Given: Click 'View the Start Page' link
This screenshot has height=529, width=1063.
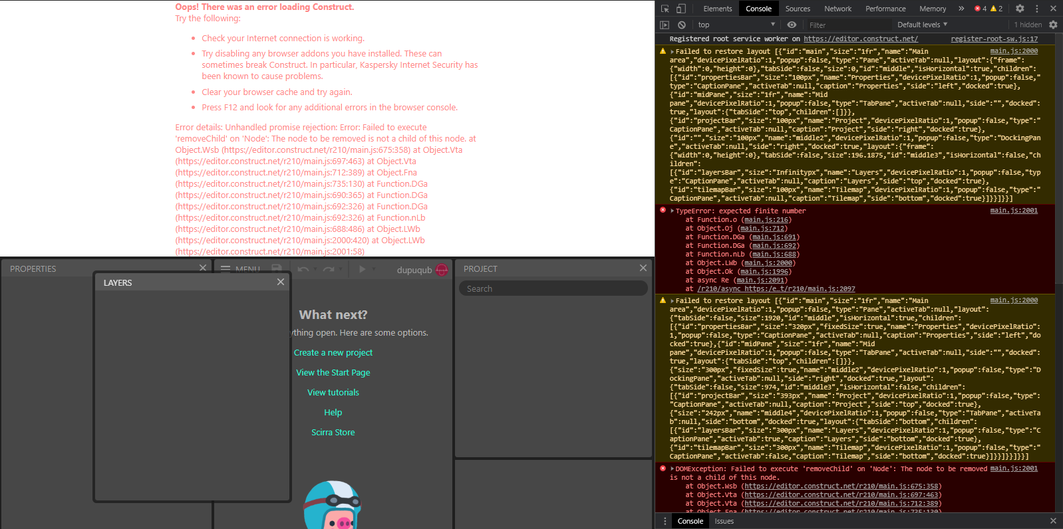Looking at the screenshot, I should tap(333, 373).
